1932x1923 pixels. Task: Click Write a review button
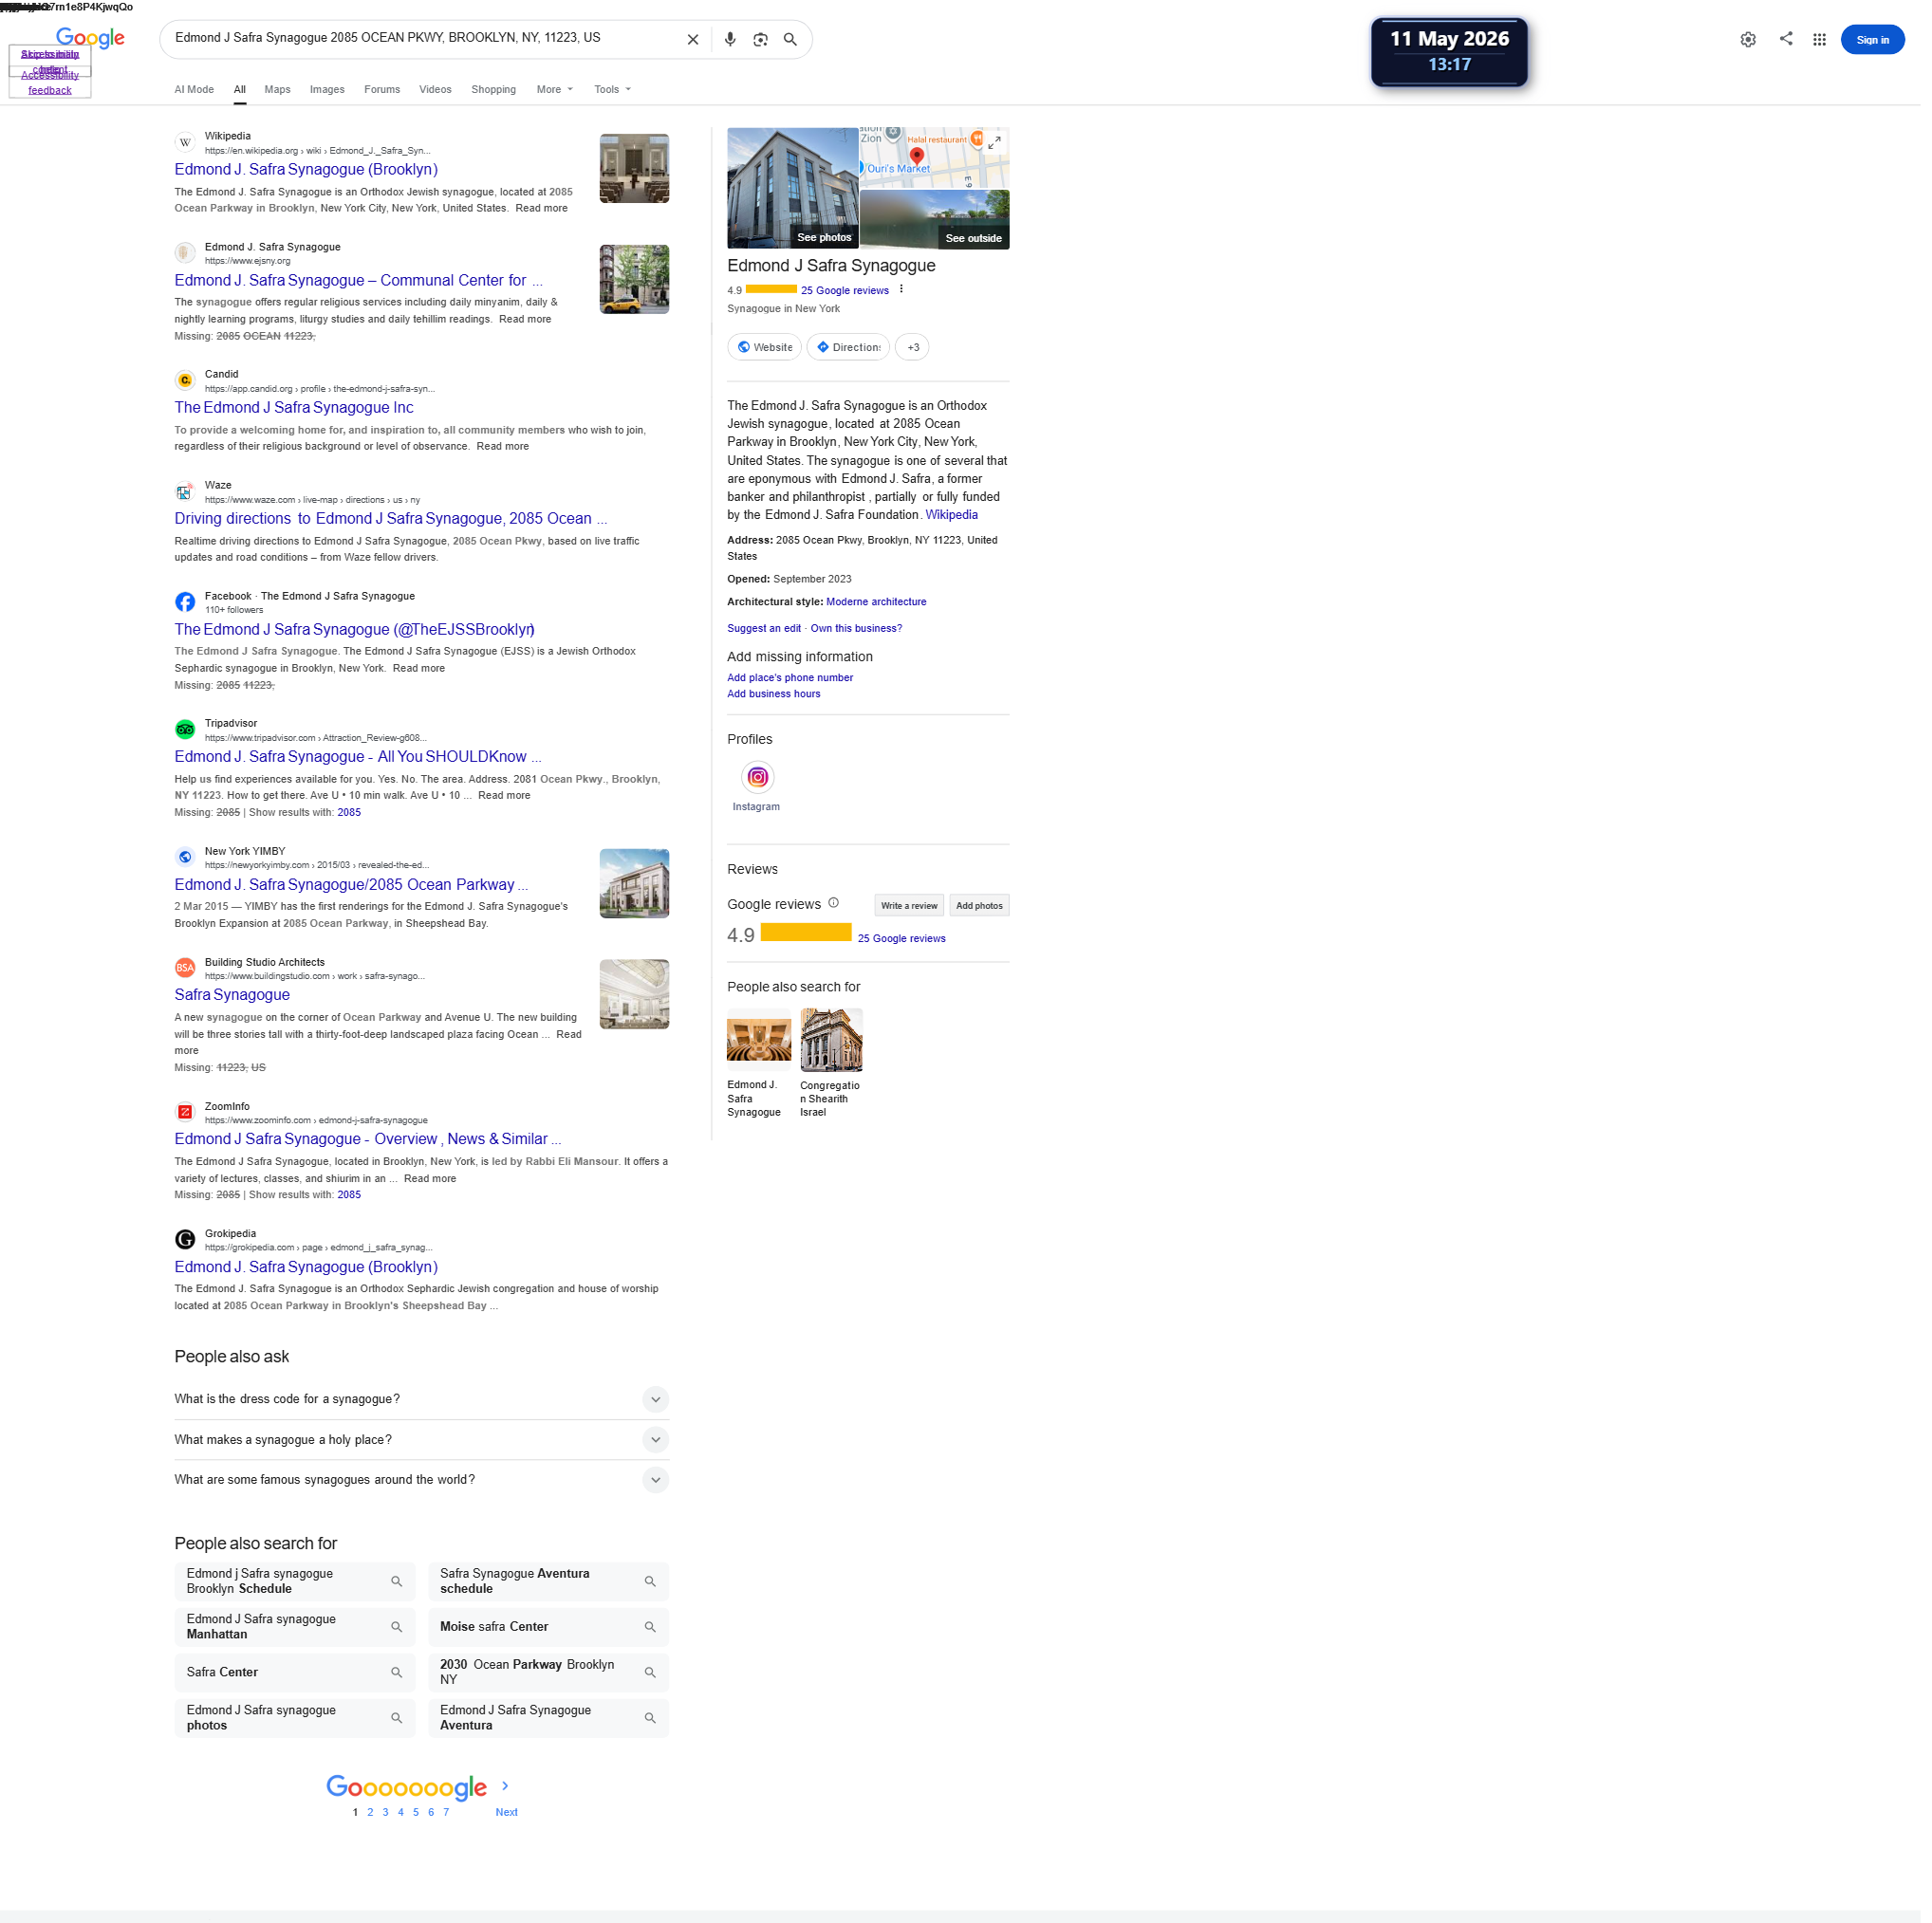914,910
